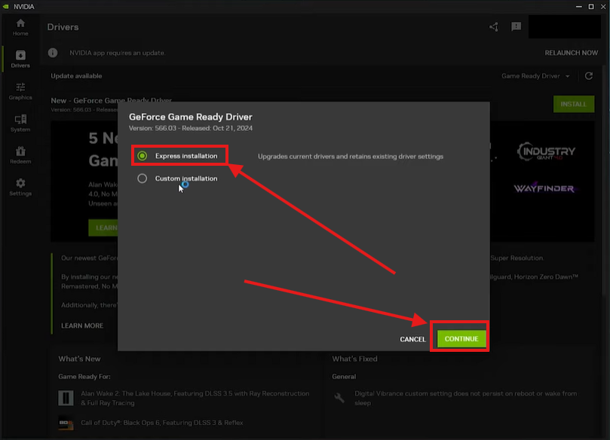This screenshot has width=610, height=440.
Task: Click the Alan Wake 2 game icon
Action: click(x=66, y=398)
